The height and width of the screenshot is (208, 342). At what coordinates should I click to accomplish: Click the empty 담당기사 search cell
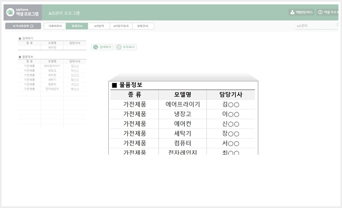(75, 48)
